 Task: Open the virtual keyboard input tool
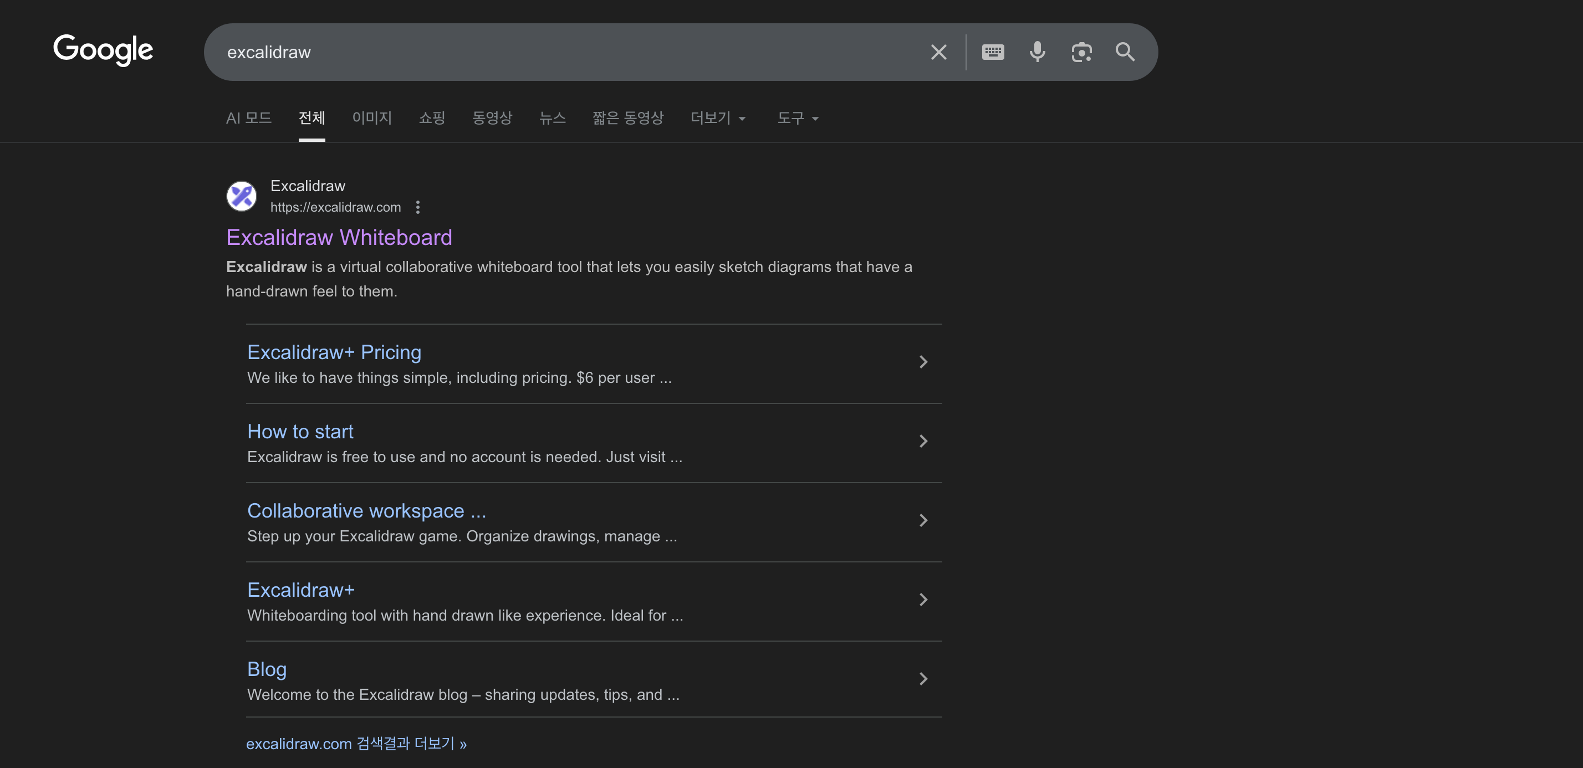pyautogui.click(x=993, y=52)
